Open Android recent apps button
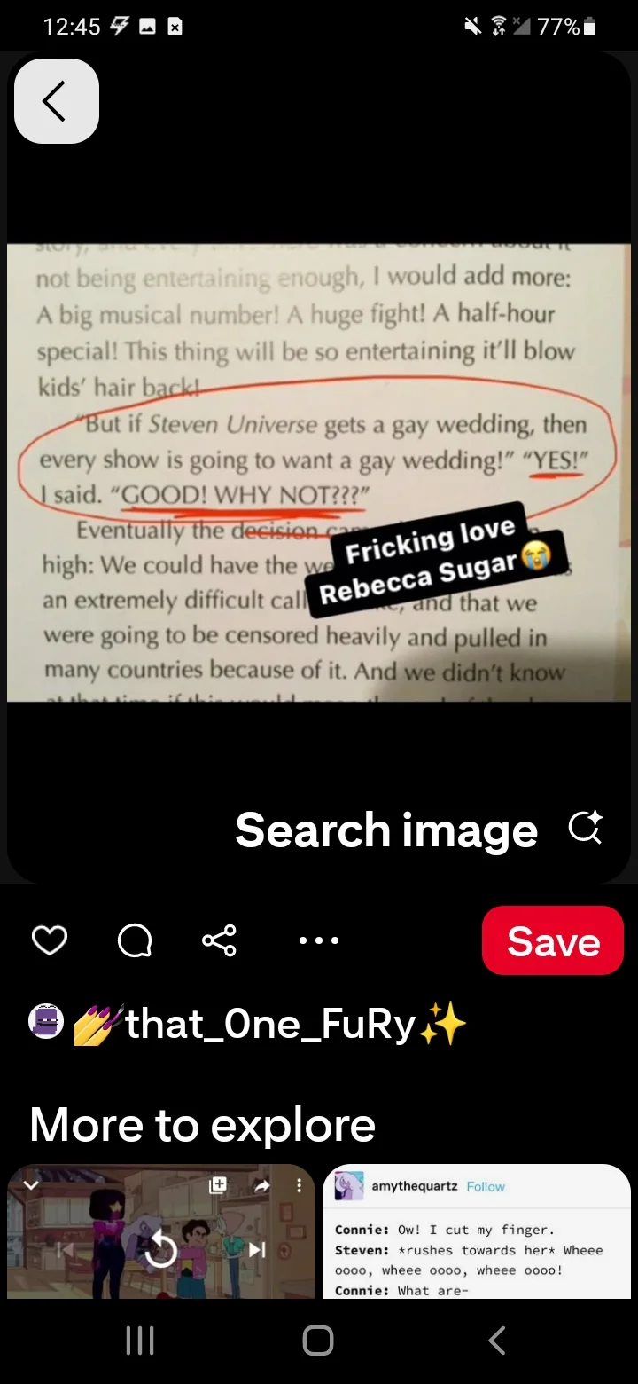The image size is (638, 1384). click(140, 1341)
